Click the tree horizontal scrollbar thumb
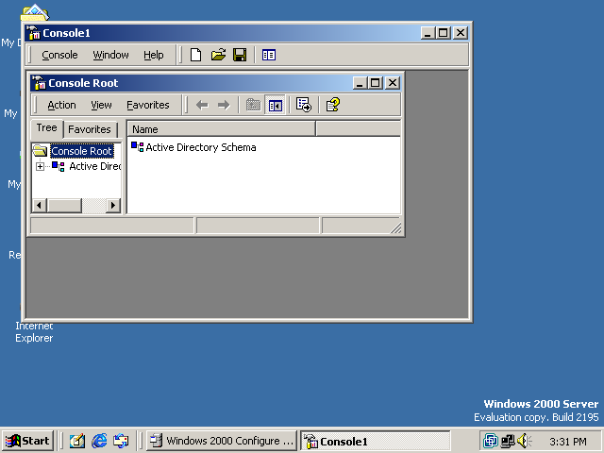604x453 pixels. (x=64, y=206)
